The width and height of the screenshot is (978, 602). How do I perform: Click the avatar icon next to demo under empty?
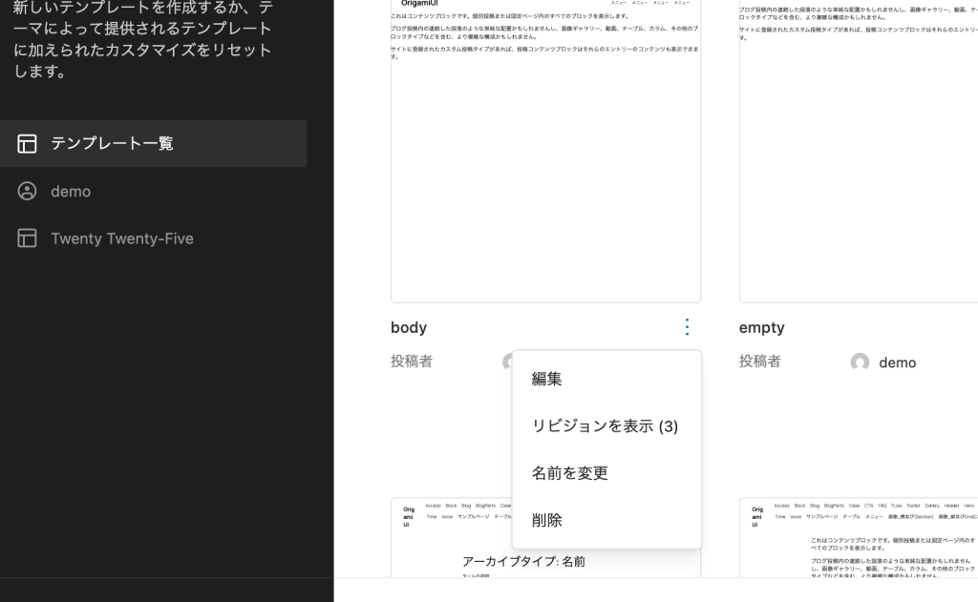pos(860,363)
